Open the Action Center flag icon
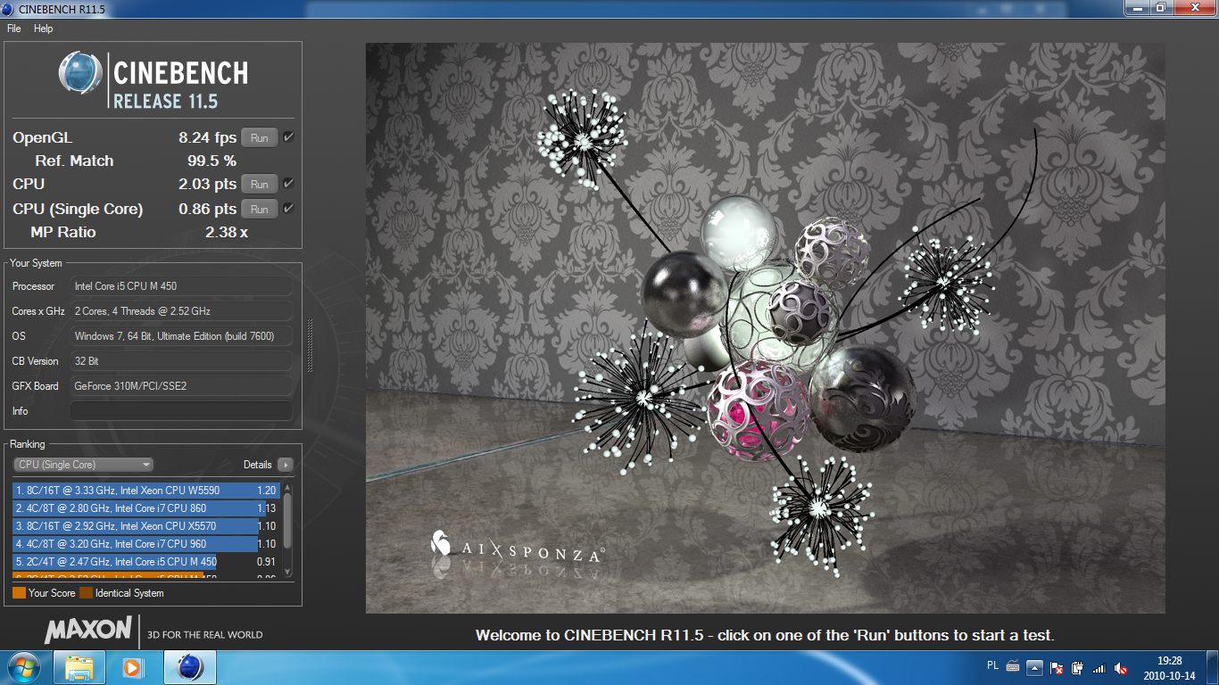Screen dimensions: 1219x685 coord(1057,667)
